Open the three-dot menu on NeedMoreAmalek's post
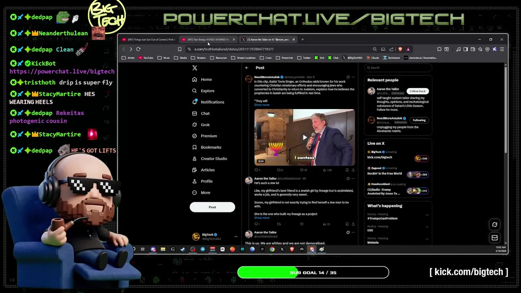This screenshot has height=293, width=521. (x=353, y=77)
